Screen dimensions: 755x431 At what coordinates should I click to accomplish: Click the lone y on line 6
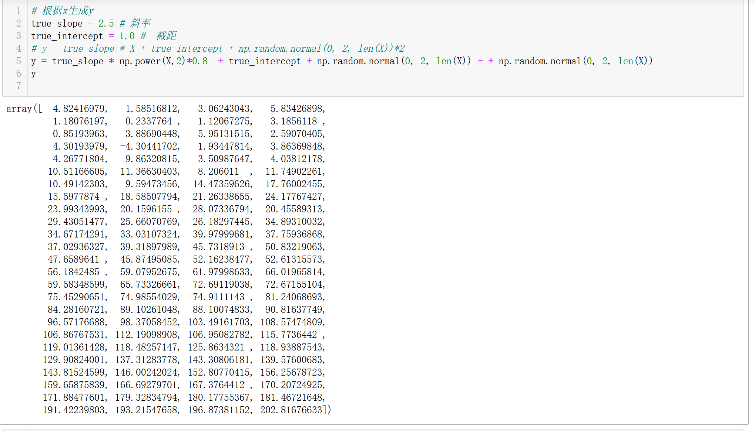click(x=33, y=74)
